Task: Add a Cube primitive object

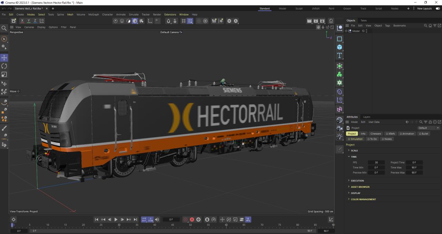Action: coord(339,47)
